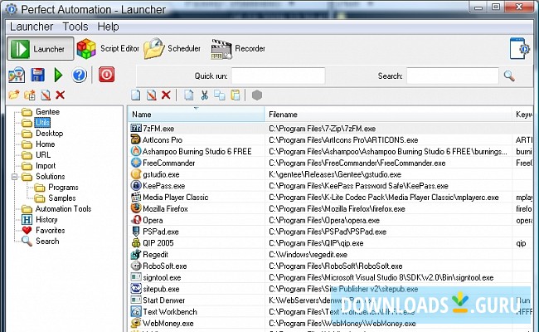Click the new folder icon above tree
The height and width of the screenshot is (332, 539).
tap(14, 95)
